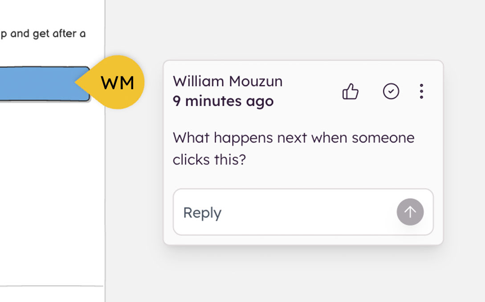
Task: Send the reply with the up-arrow button
Action: coord(410,212)
